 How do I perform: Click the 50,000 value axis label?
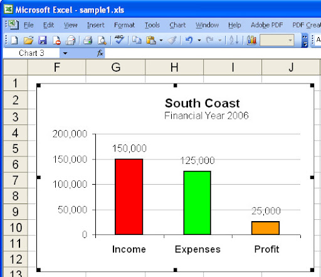tap(72, 210)
